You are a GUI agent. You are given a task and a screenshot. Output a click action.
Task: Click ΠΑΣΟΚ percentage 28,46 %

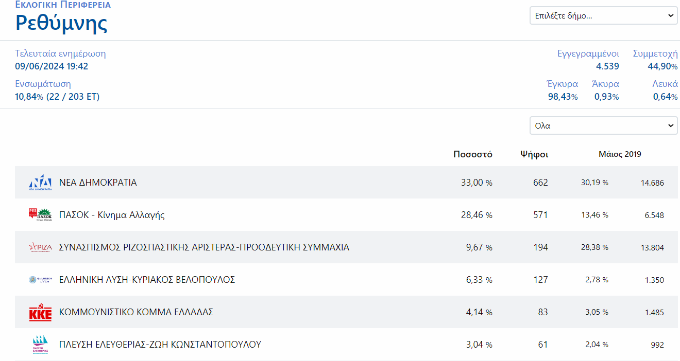click(477, 215)
